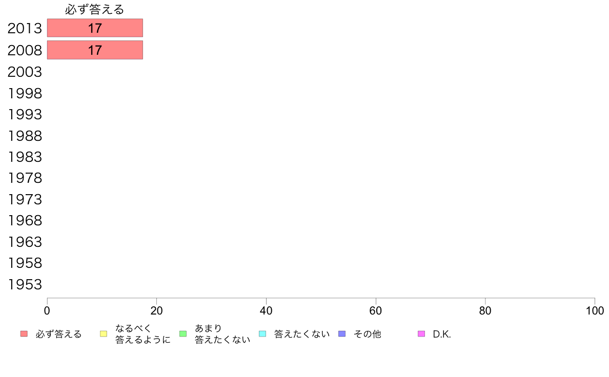Click the 100 tick on x-axis
The image size is (609, 377).
point(595,310)
